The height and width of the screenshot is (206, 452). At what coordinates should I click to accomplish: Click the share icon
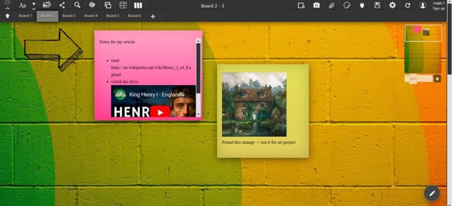[62, 5]
